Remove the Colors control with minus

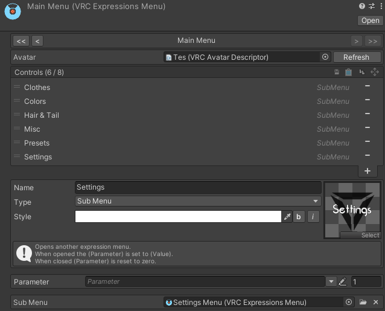tap(367, 100)
